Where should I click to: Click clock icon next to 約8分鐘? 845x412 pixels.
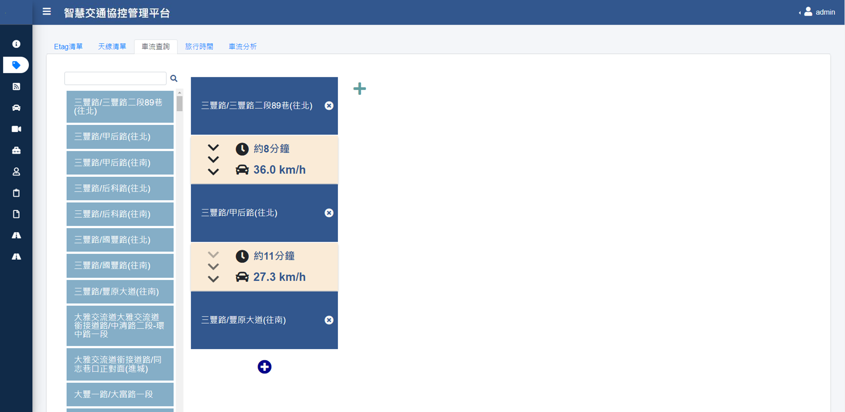(242, 149)
